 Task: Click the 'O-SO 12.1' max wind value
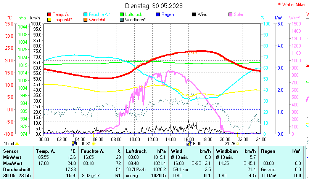click(201, 163)
